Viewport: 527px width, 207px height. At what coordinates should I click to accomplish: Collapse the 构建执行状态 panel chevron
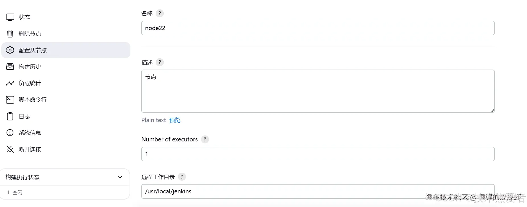pos(120,177)
